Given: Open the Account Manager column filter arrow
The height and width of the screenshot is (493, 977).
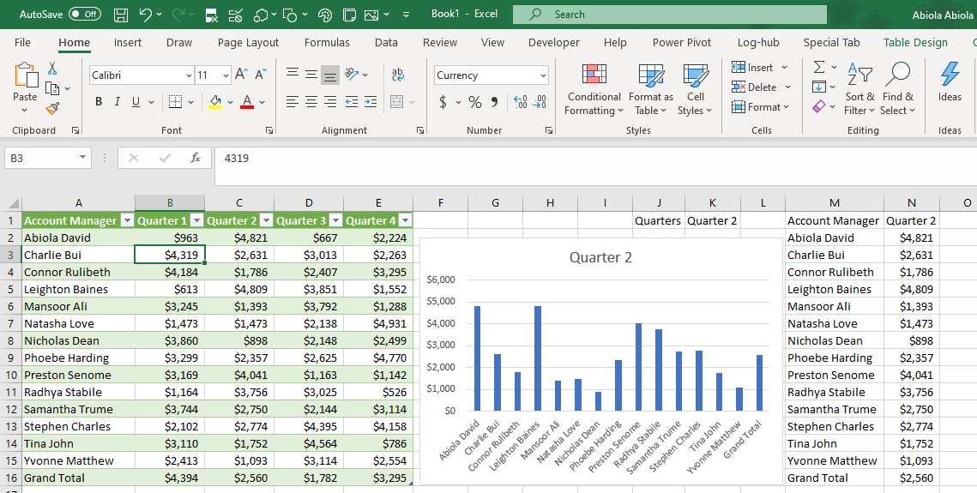Looking at the screenshot, I should 127,220.
